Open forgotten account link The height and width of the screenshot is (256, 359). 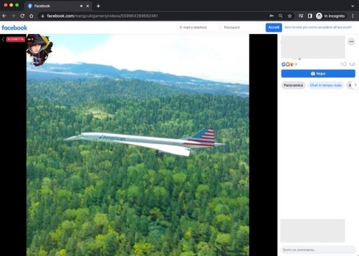[x=318, y=27]
